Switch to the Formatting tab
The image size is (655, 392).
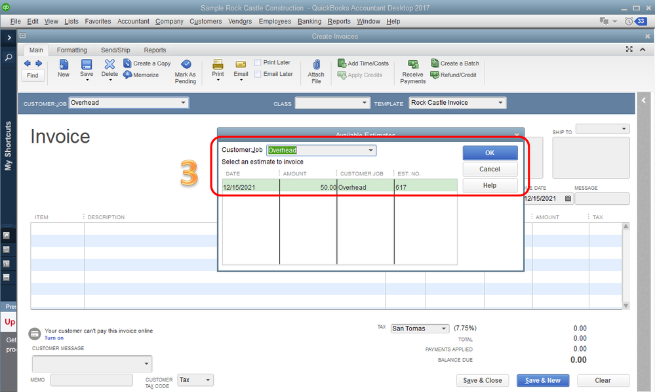[72, 50]
